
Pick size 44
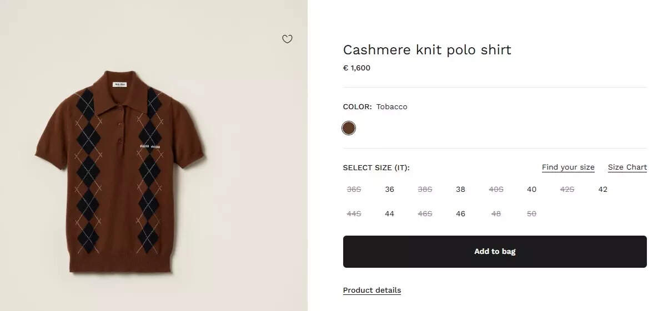pos(389,214)
